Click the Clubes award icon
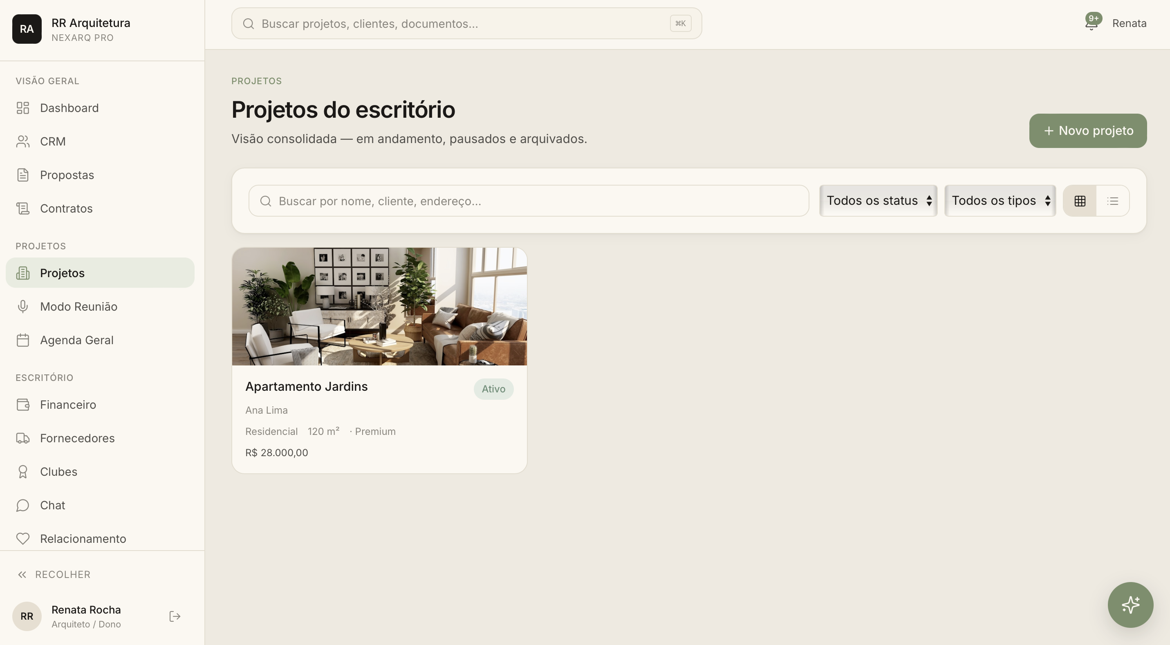1170x645 pixels. pyautogui.click(x=23, y=473)
